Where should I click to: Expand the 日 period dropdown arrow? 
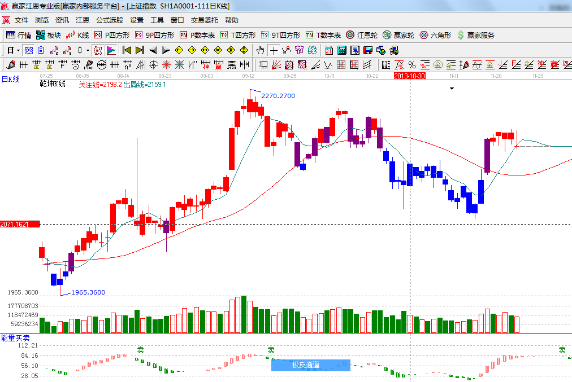click(18, 50)
